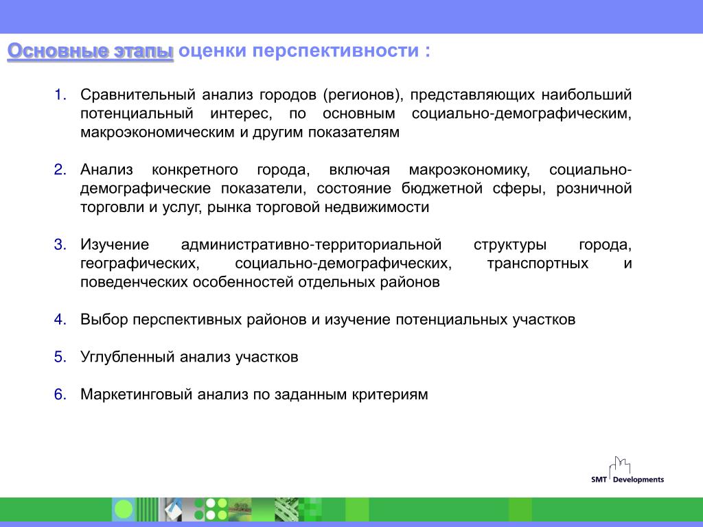The image size is (703, 527).
Task: Click the white dots grid image in footer
Action: click(211, 510)
